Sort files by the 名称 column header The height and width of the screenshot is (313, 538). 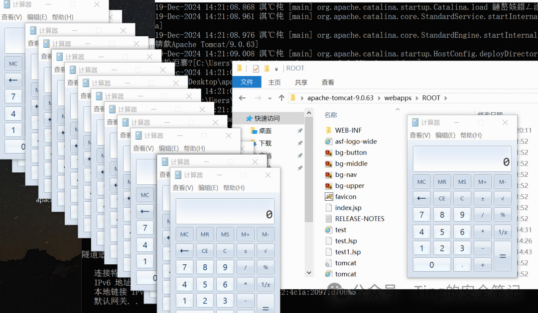pos(331,115)
